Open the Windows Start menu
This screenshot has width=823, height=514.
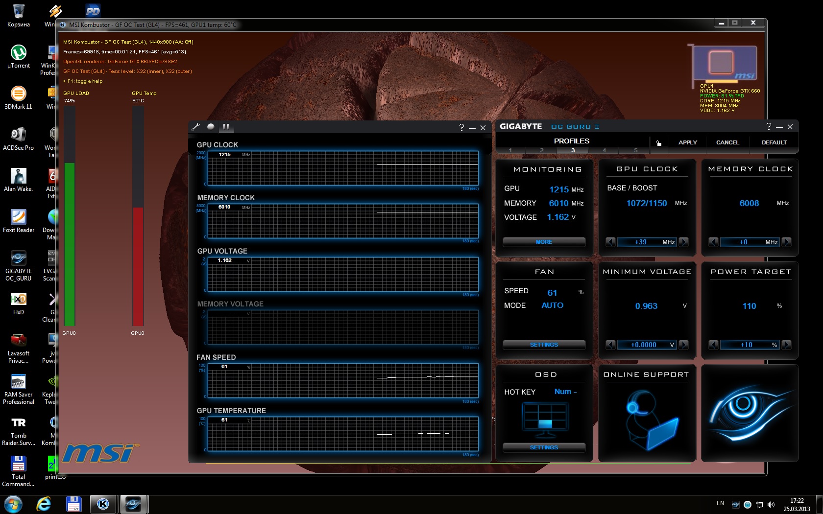click(x=13, y=504)
